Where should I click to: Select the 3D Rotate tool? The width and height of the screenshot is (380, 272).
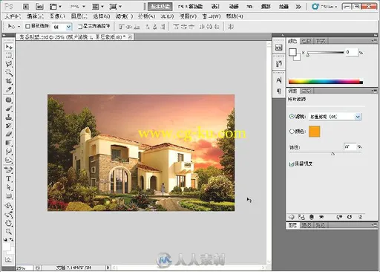pos(9,206)
